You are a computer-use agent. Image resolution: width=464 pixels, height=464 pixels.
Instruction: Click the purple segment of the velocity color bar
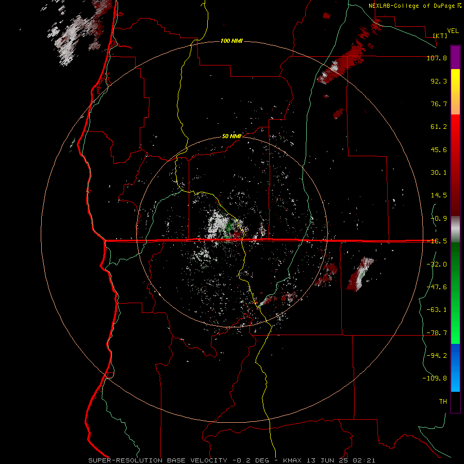coord(455,58)
